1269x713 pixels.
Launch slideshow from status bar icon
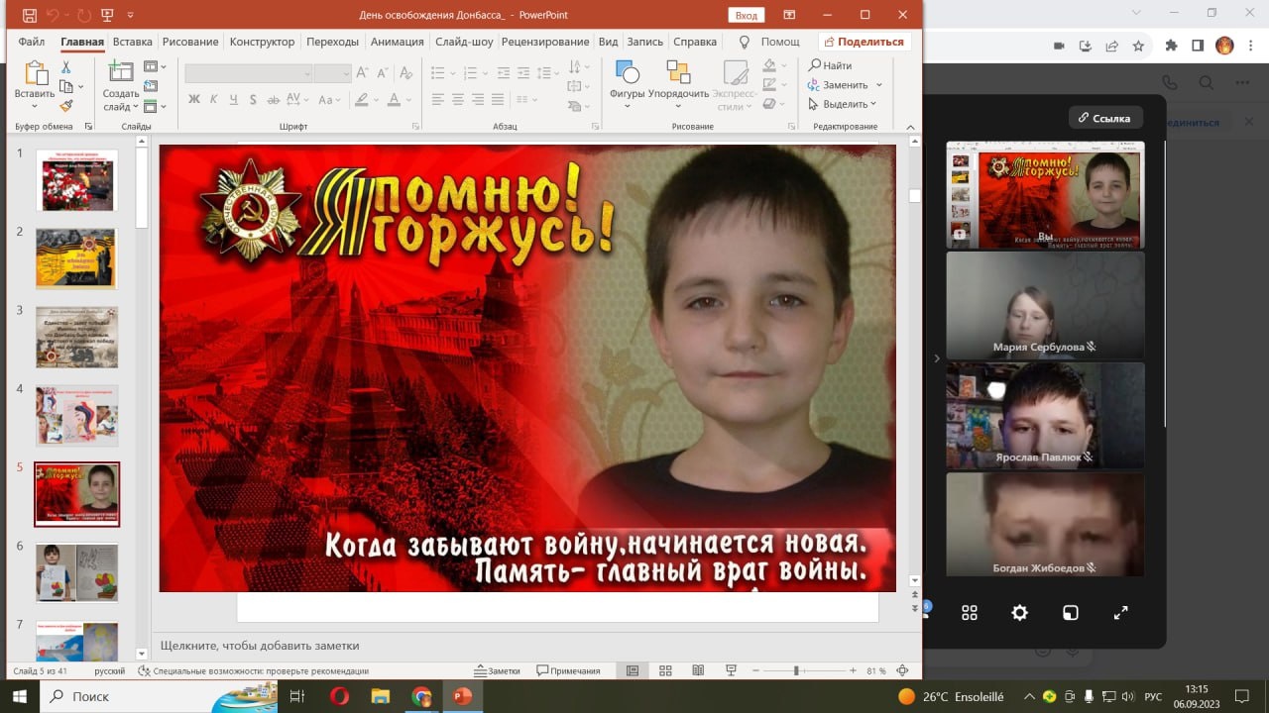732,670
